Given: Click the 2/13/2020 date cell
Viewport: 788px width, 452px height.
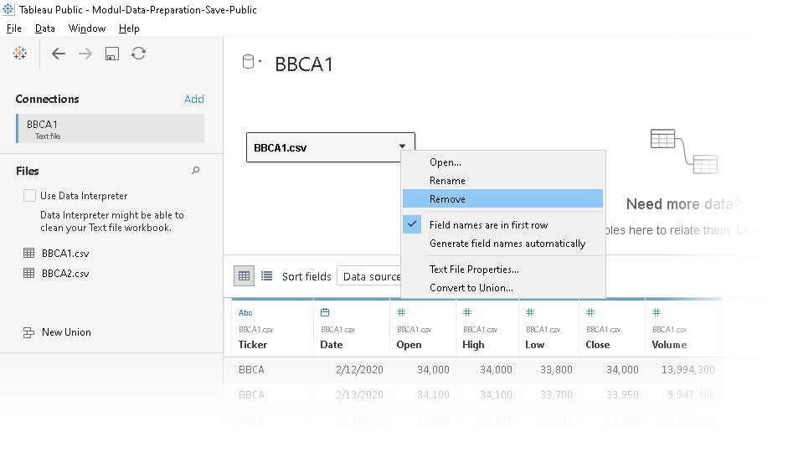Looking at the screenshot, I should pos(359,395).
